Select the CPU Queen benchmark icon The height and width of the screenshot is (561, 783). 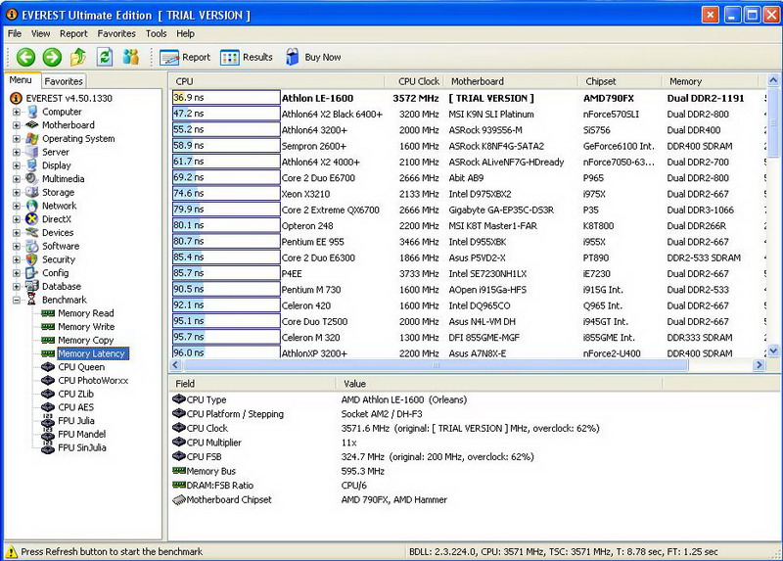48,367
